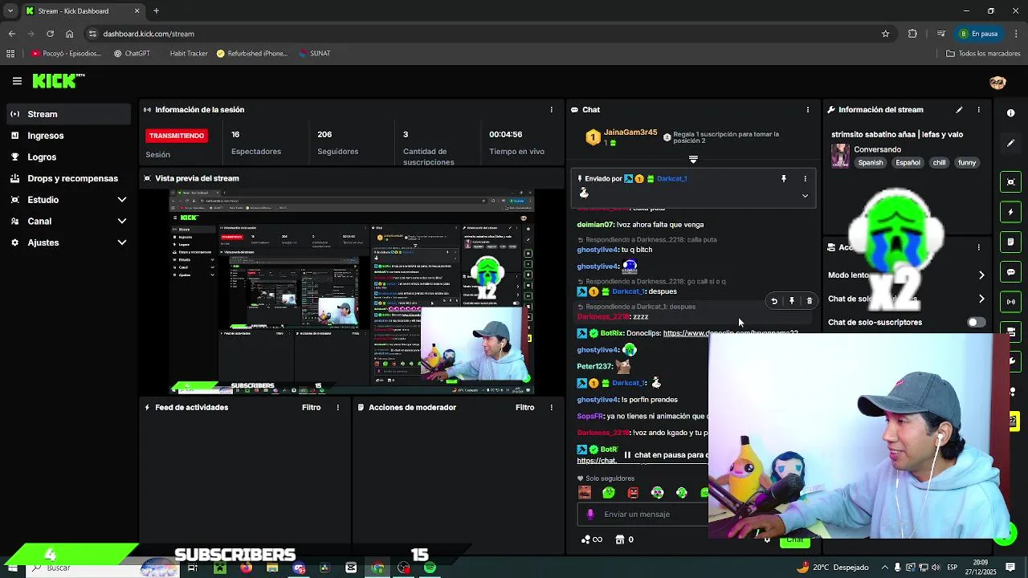Viewport: 1028px width, 578px height.
Task: Open Acciones de moderador three-dot menu
Action: click(551, 408)
